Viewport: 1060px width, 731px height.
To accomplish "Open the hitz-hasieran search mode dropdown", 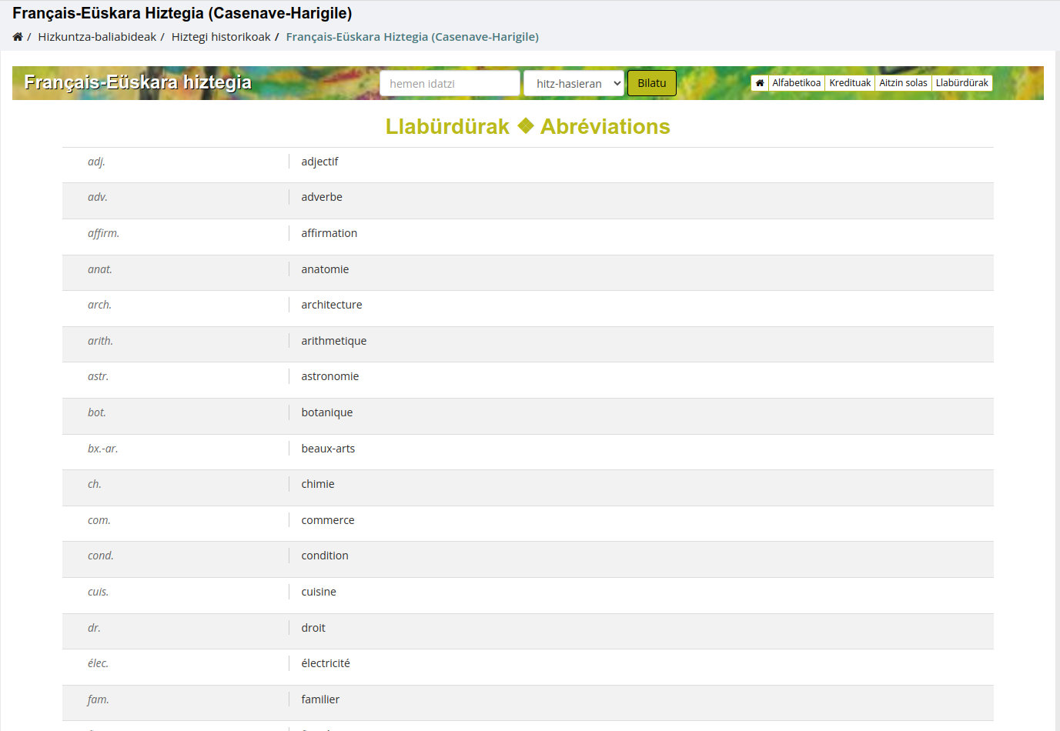I will click(573, 84).
